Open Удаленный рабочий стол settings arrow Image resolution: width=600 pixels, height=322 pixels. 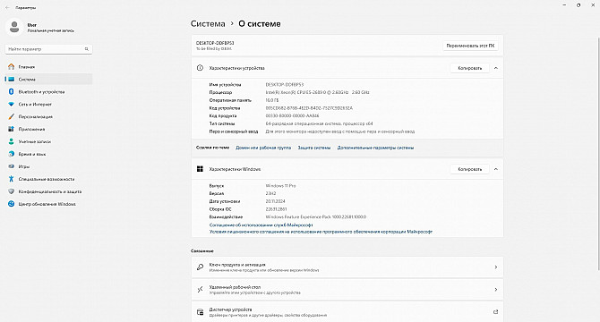496,290
